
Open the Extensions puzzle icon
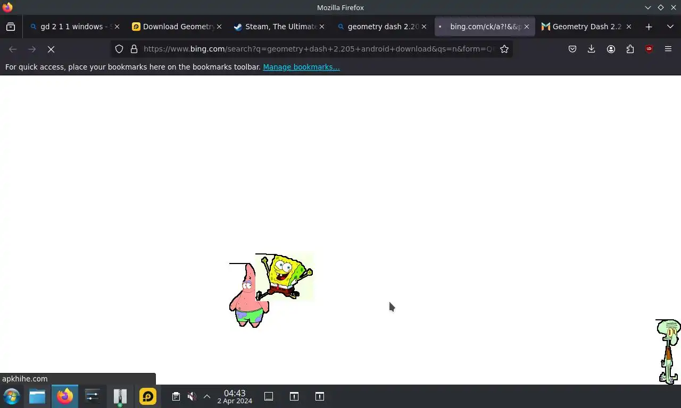[x=630, y=49]
